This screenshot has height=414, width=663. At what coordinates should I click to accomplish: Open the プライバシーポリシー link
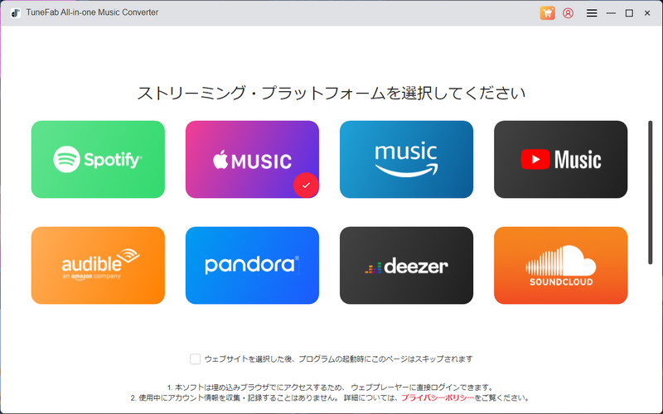tap(438, 398)
